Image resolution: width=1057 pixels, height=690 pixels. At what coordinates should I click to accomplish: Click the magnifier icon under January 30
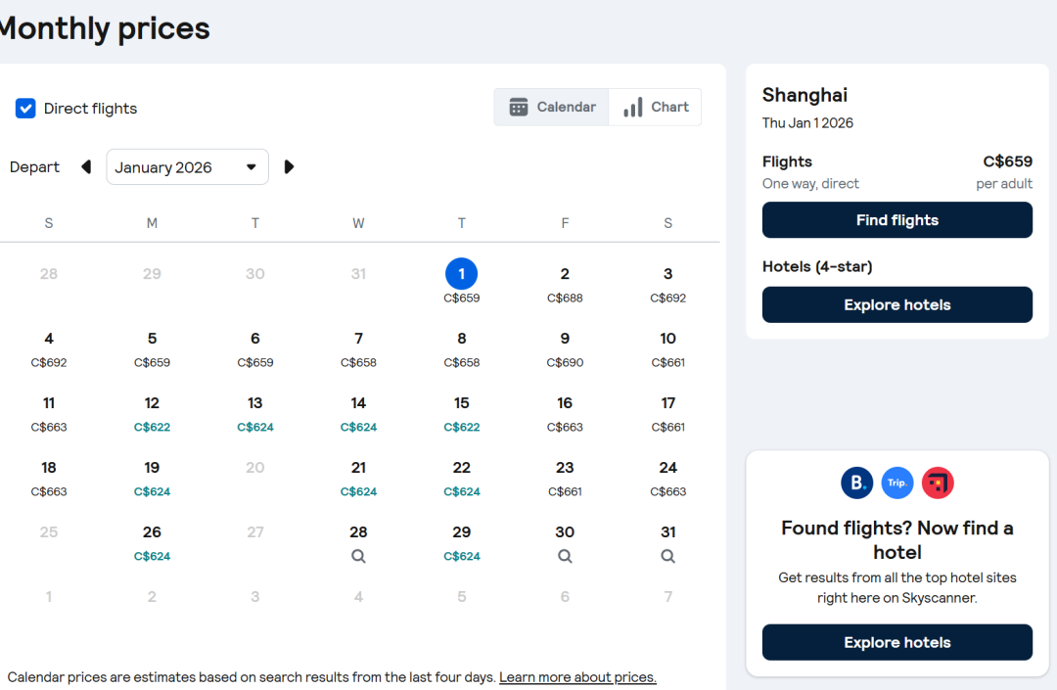pos(565,556)
